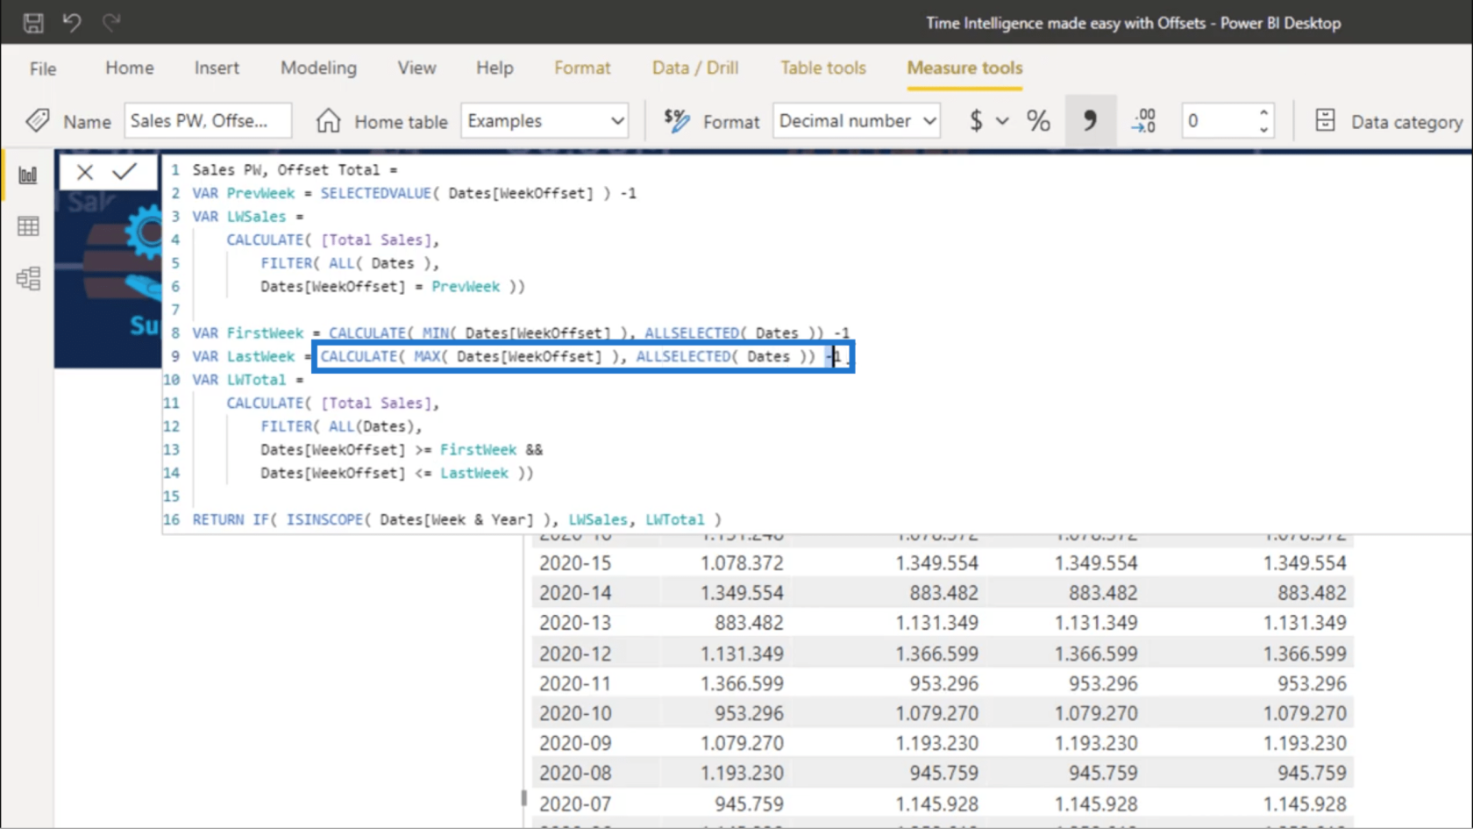Undo the last action

72,23
